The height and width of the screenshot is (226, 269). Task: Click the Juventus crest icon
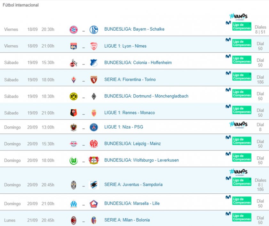74,185
